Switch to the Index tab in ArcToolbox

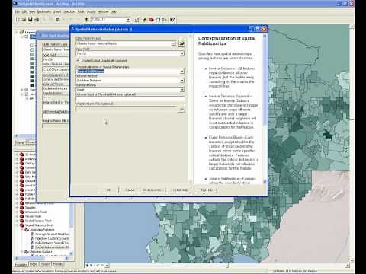[34, 264]
